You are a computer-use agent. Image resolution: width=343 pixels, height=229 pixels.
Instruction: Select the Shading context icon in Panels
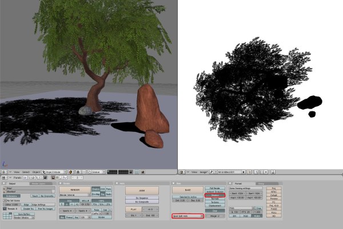click(33, 178)
